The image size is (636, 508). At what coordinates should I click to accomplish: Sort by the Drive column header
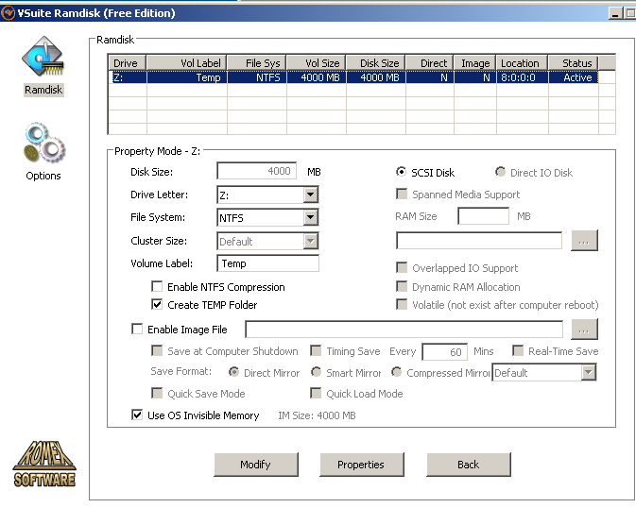tap(128, 63)
